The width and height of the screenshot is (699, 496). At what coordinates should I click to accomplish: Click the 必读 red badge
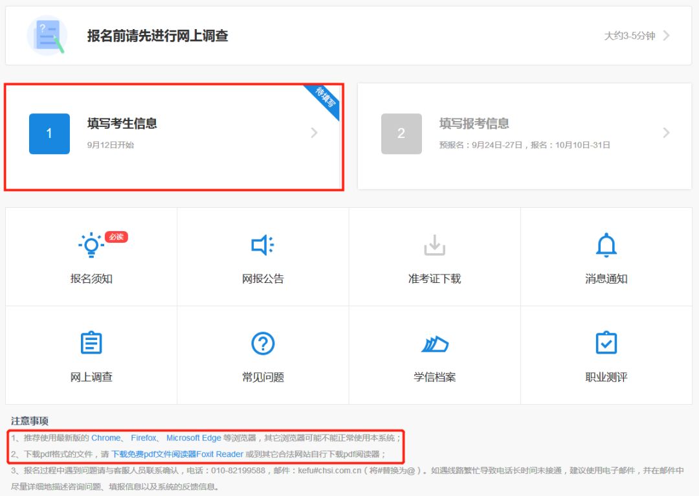click(x=116, y=237)
